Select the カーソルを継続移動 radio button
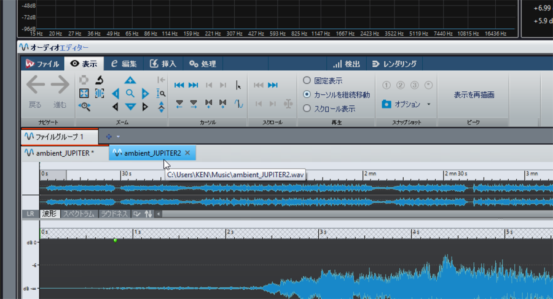The image size is (553, 299). [x=307, y=94]
